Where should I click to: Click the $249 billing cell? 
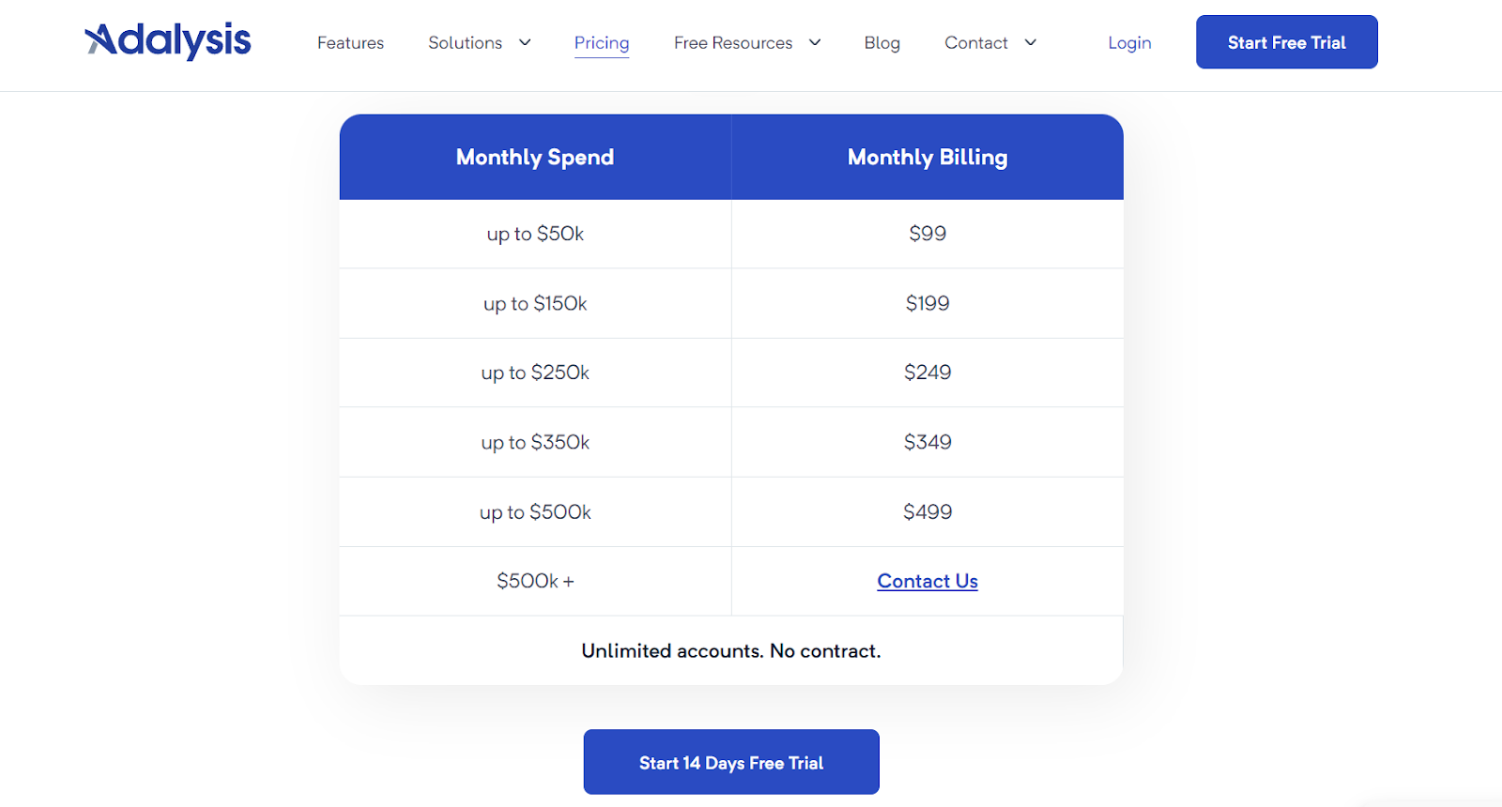927,373
